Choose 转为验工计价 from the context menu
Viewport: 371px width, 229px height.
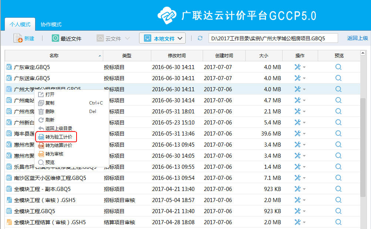pyautogui.click(x=58, y=137)
